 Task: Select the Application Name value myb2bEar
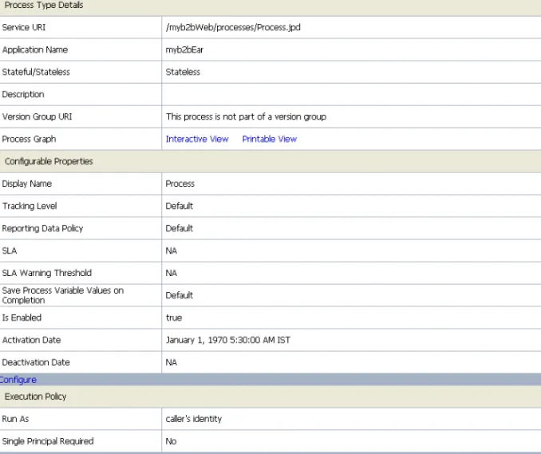click(x=184, y=49)
